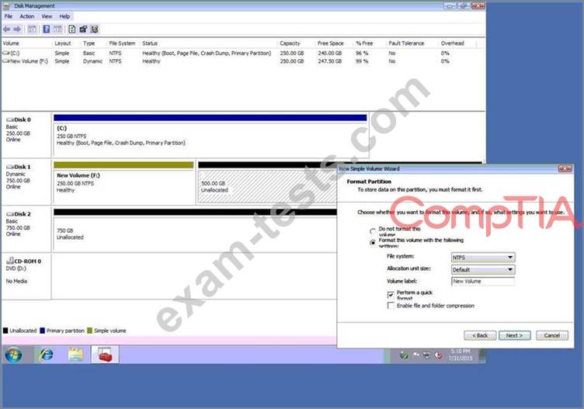Toggle Perform a quick format checkbox
The height and width of the screenshot is (409, 584).
(x=391, y=295)
